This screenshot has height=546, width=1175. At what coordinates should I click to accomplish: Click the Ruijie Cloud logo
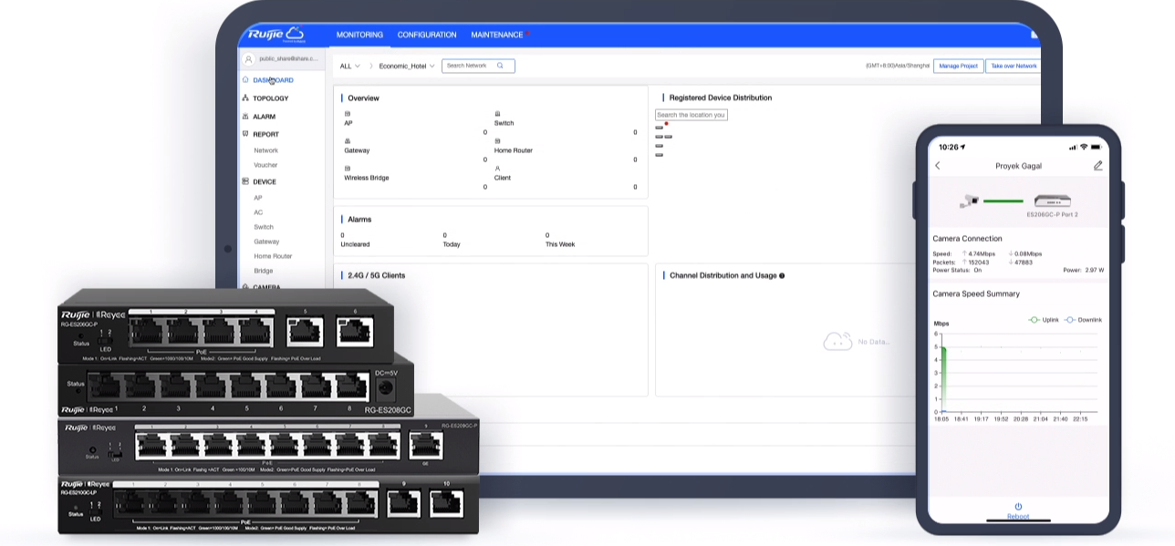tap(276, 35)
